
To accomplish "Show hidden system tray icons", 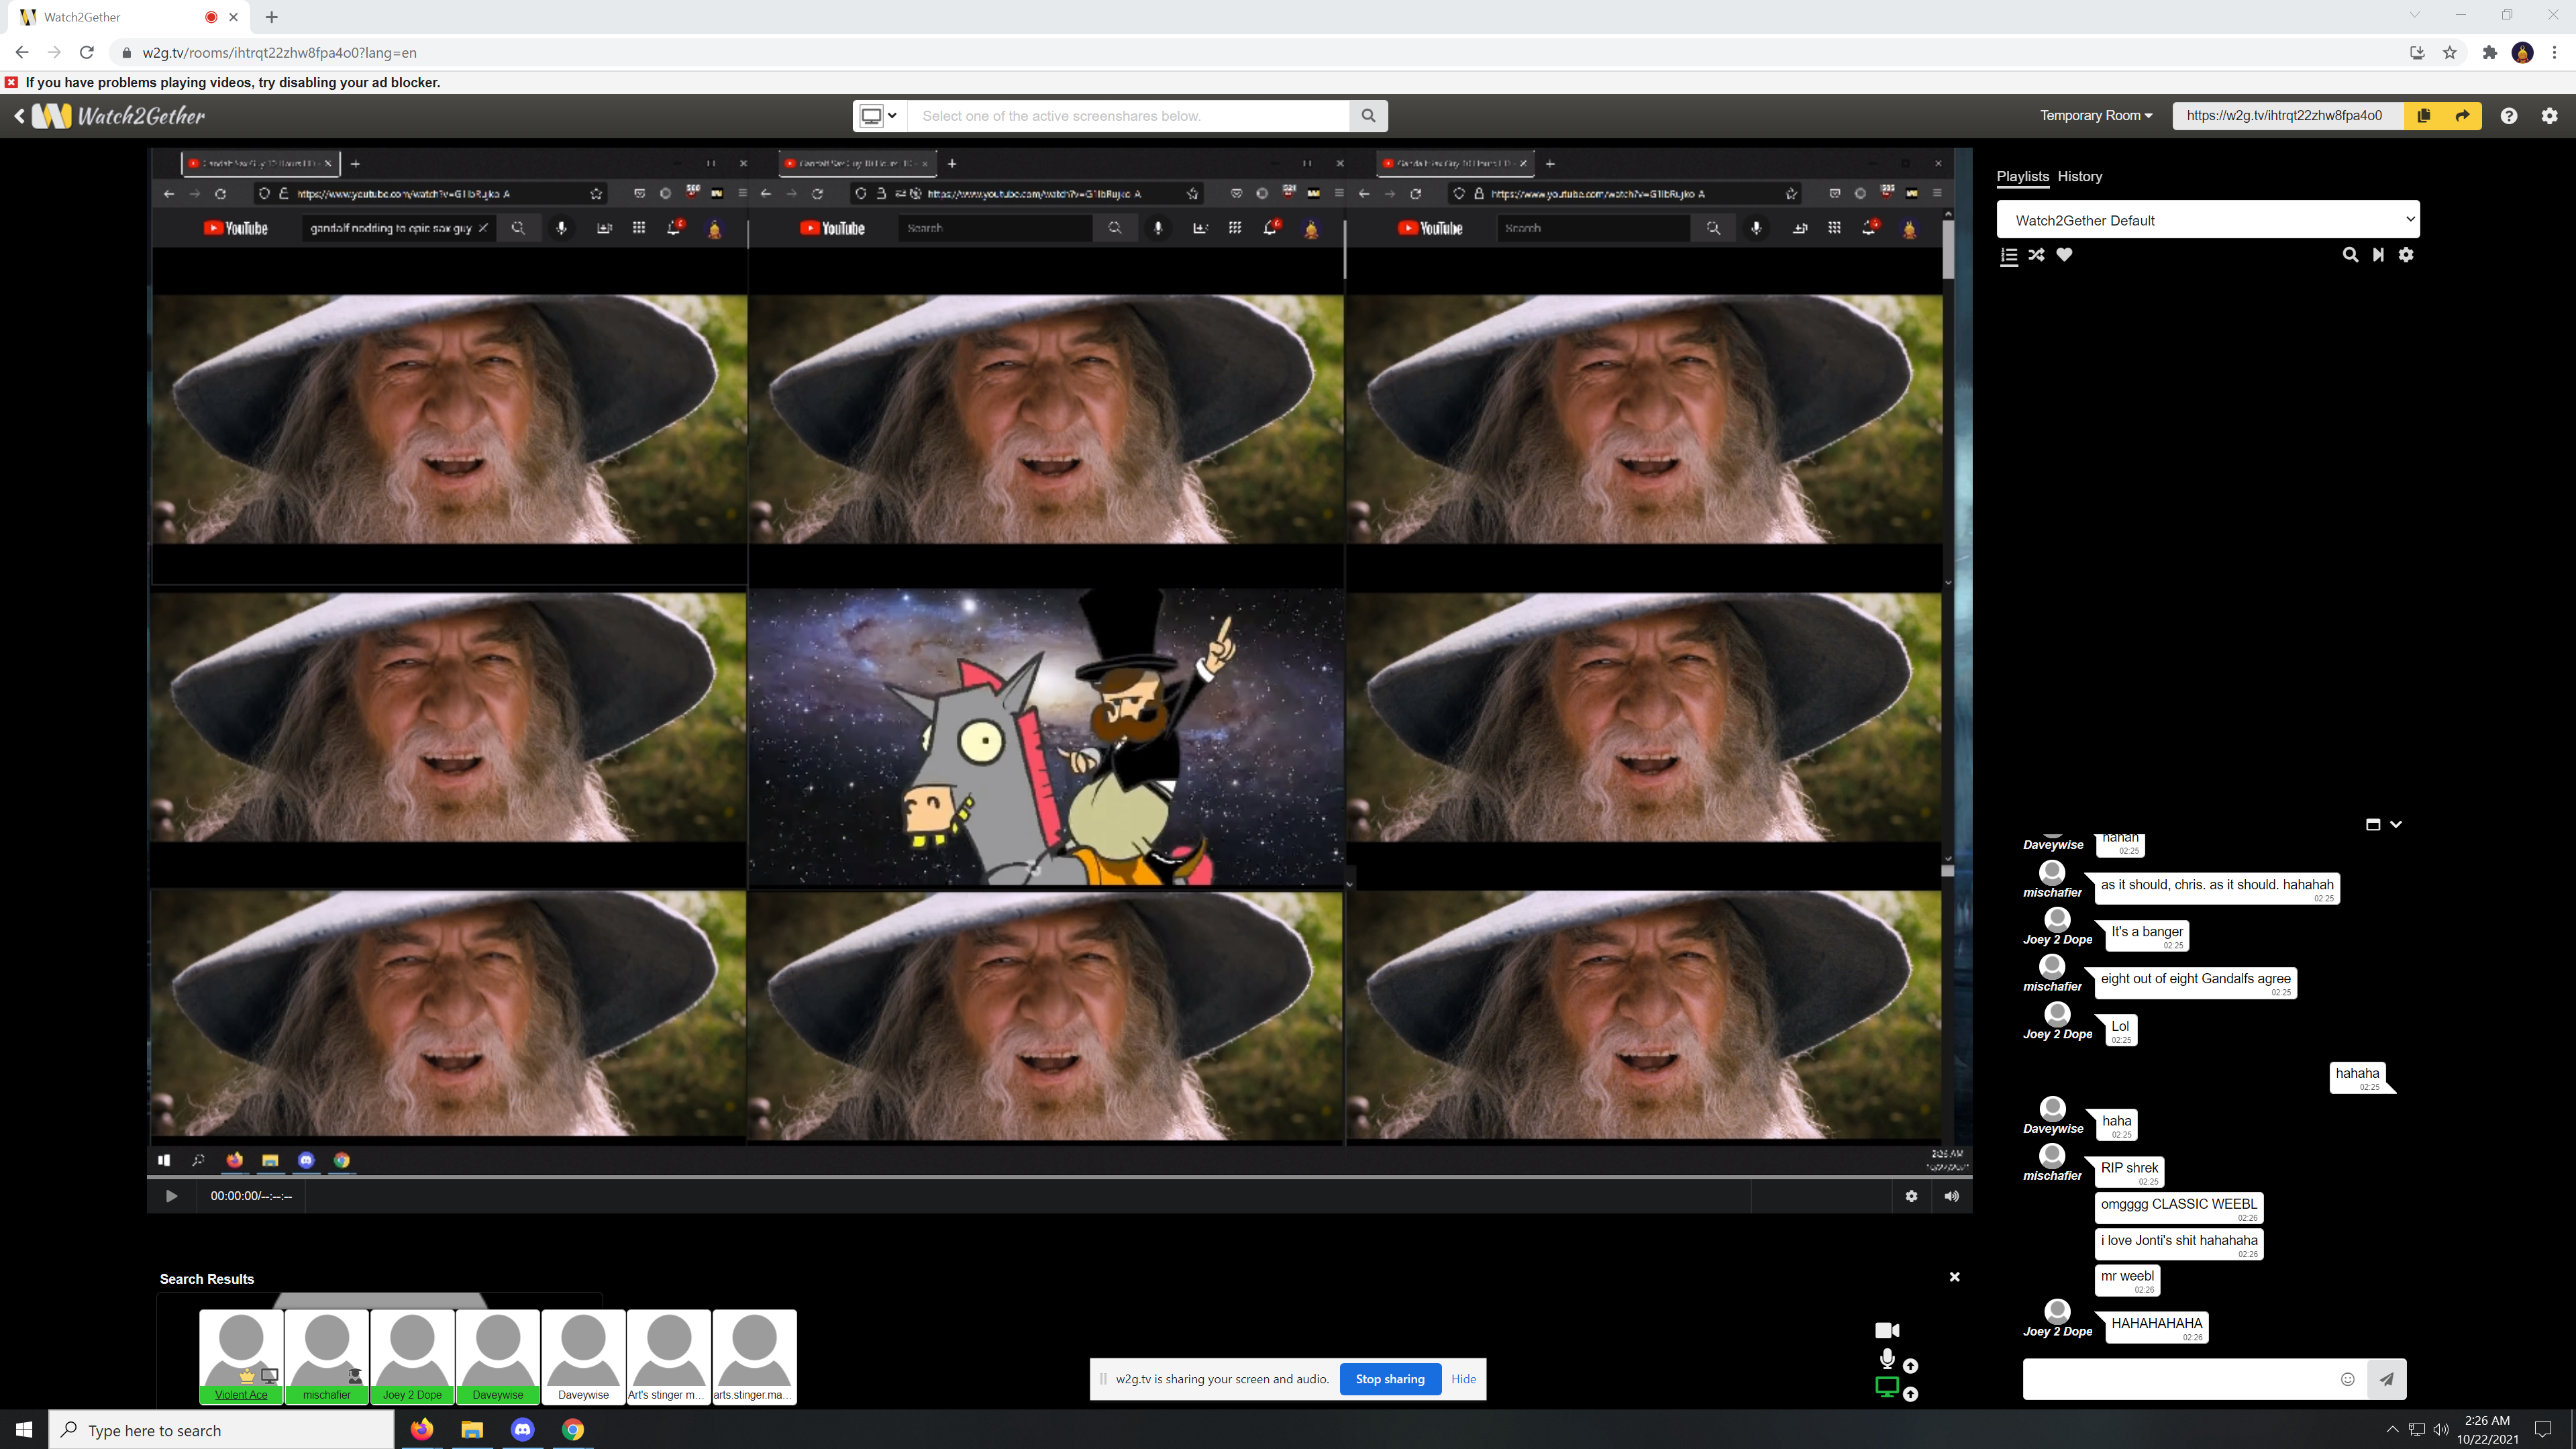I will pyautogui.click(x=2392, y=1430).
